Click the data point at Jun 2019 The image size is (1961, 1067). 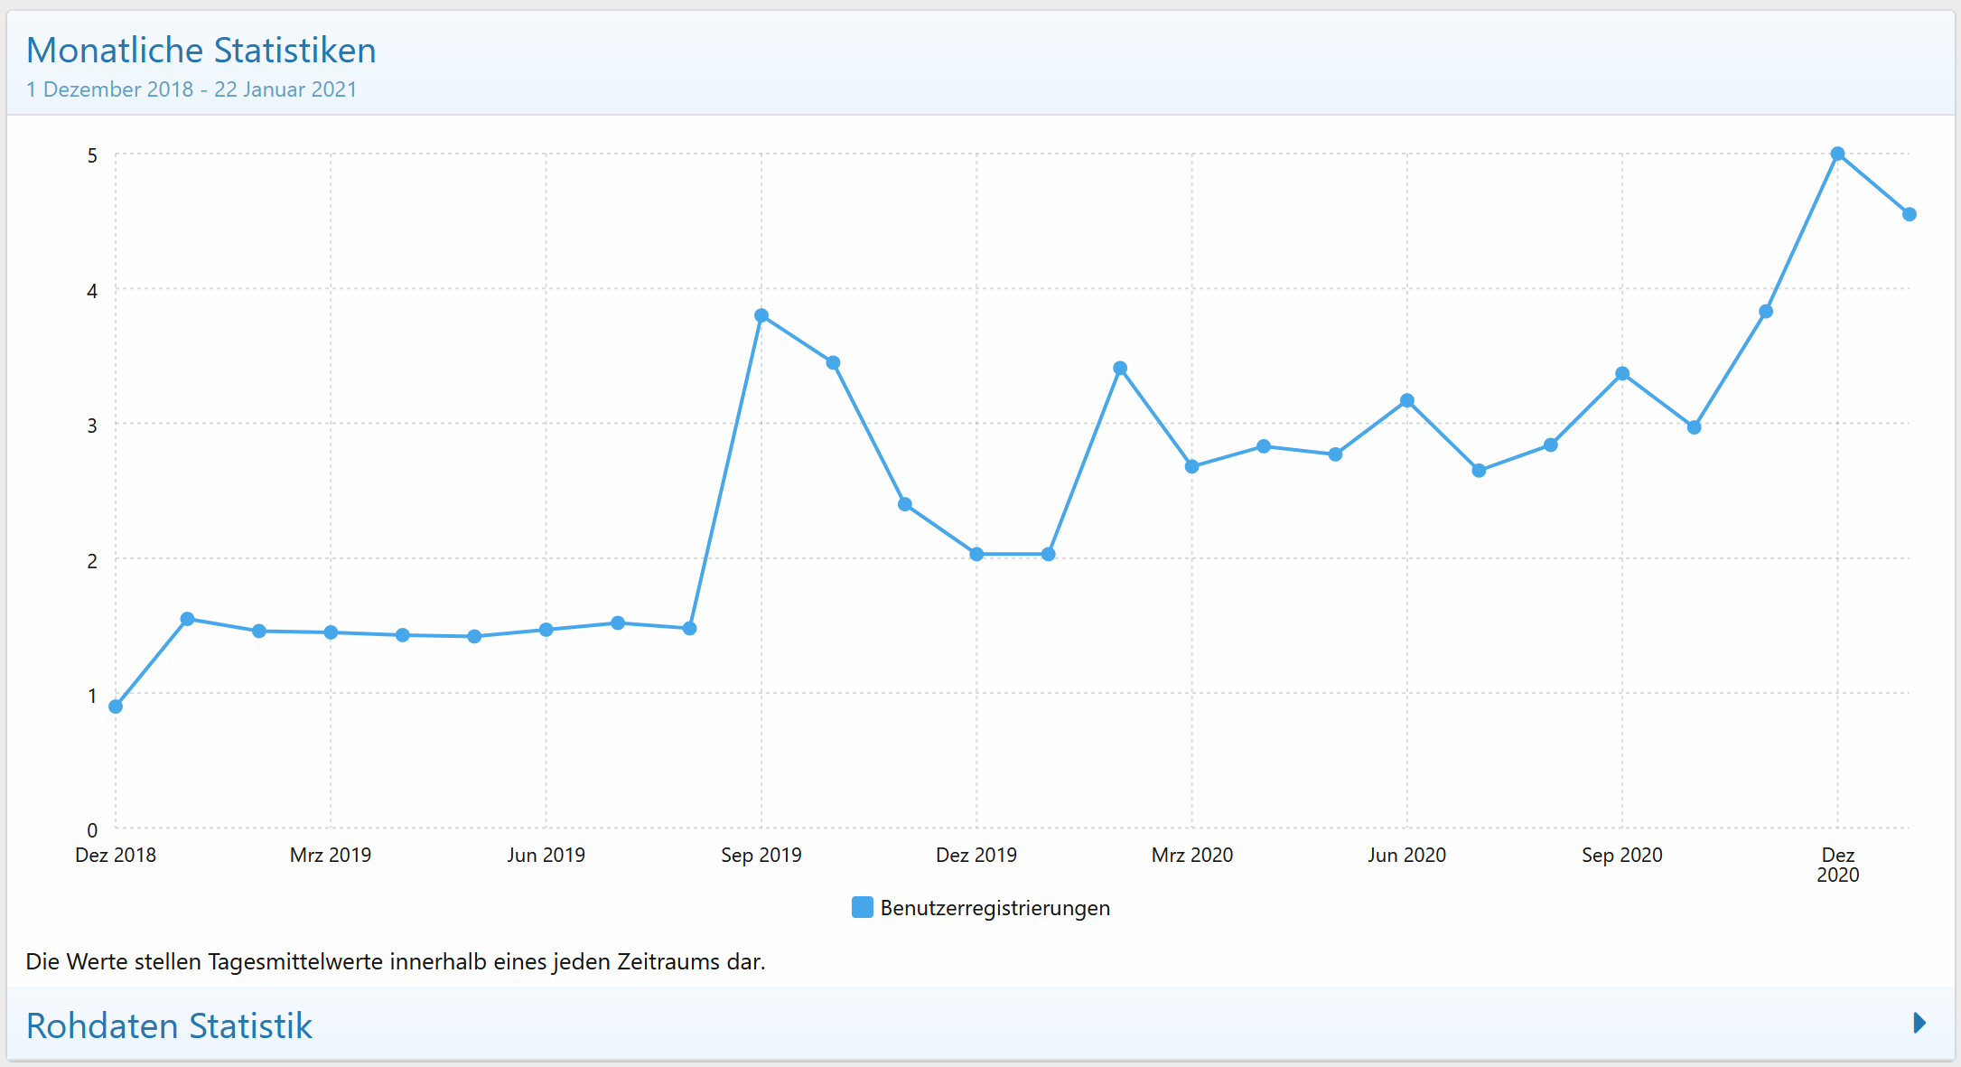click(546, 630)
